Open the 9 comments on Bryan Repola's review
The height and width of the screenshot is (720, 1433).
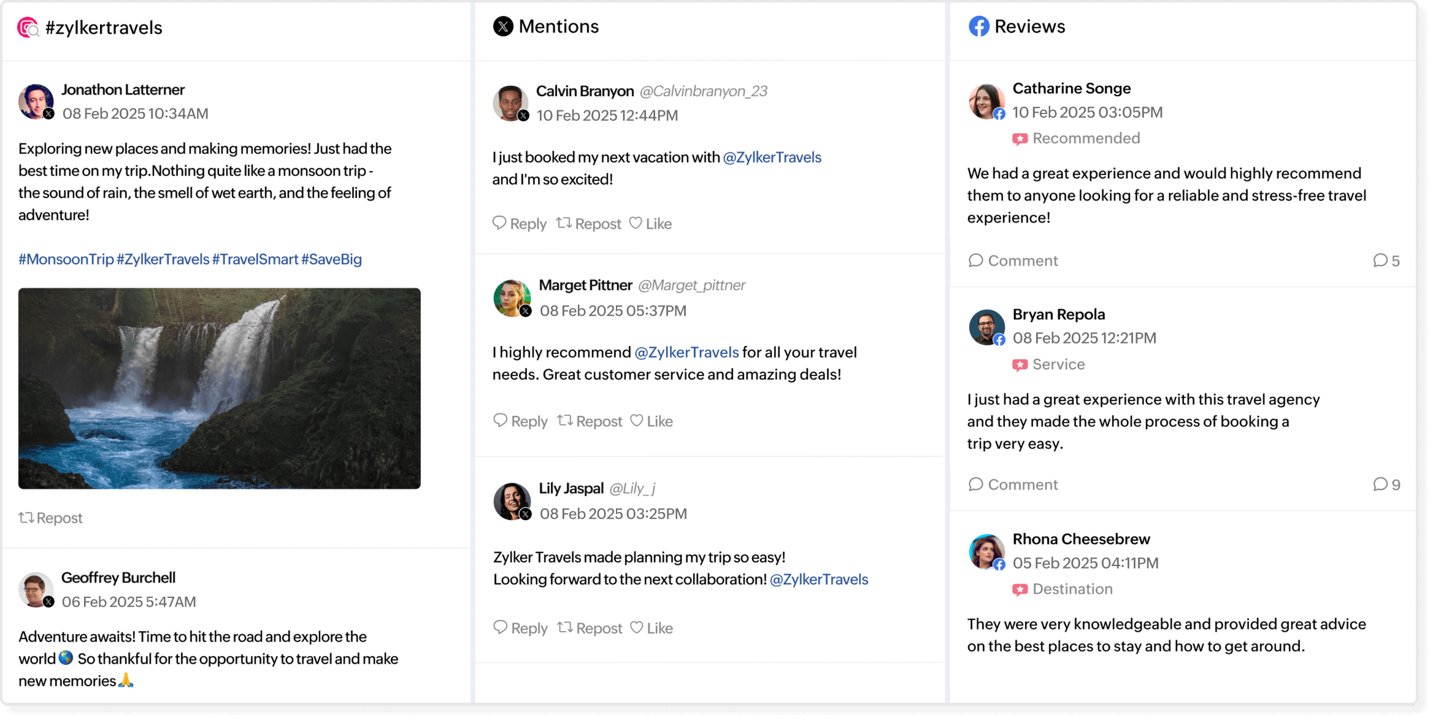click(1389, 484)
